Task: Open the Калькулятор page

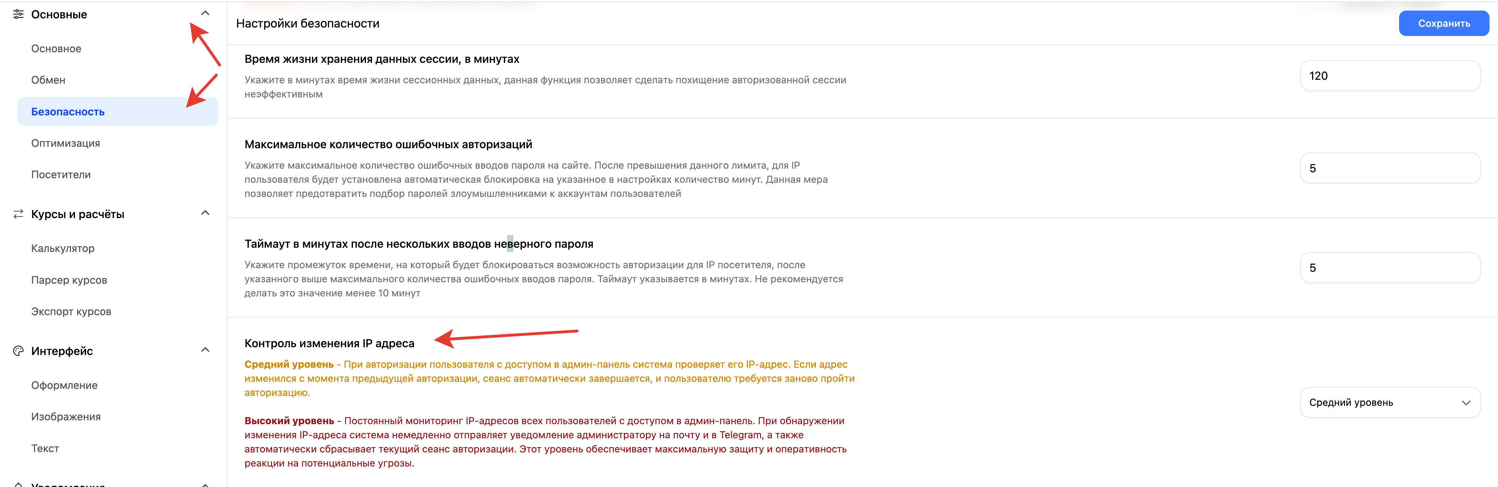Action: click(x=63, y=248)
